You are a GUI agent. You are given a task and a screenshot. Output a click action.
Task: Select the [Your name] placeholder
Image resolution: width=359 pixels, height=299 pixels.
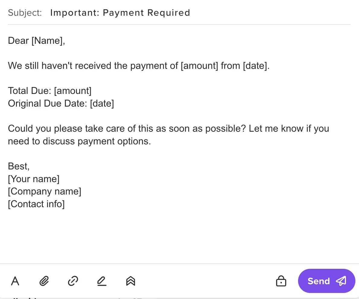pyautogui.click(x=33, y=179)
